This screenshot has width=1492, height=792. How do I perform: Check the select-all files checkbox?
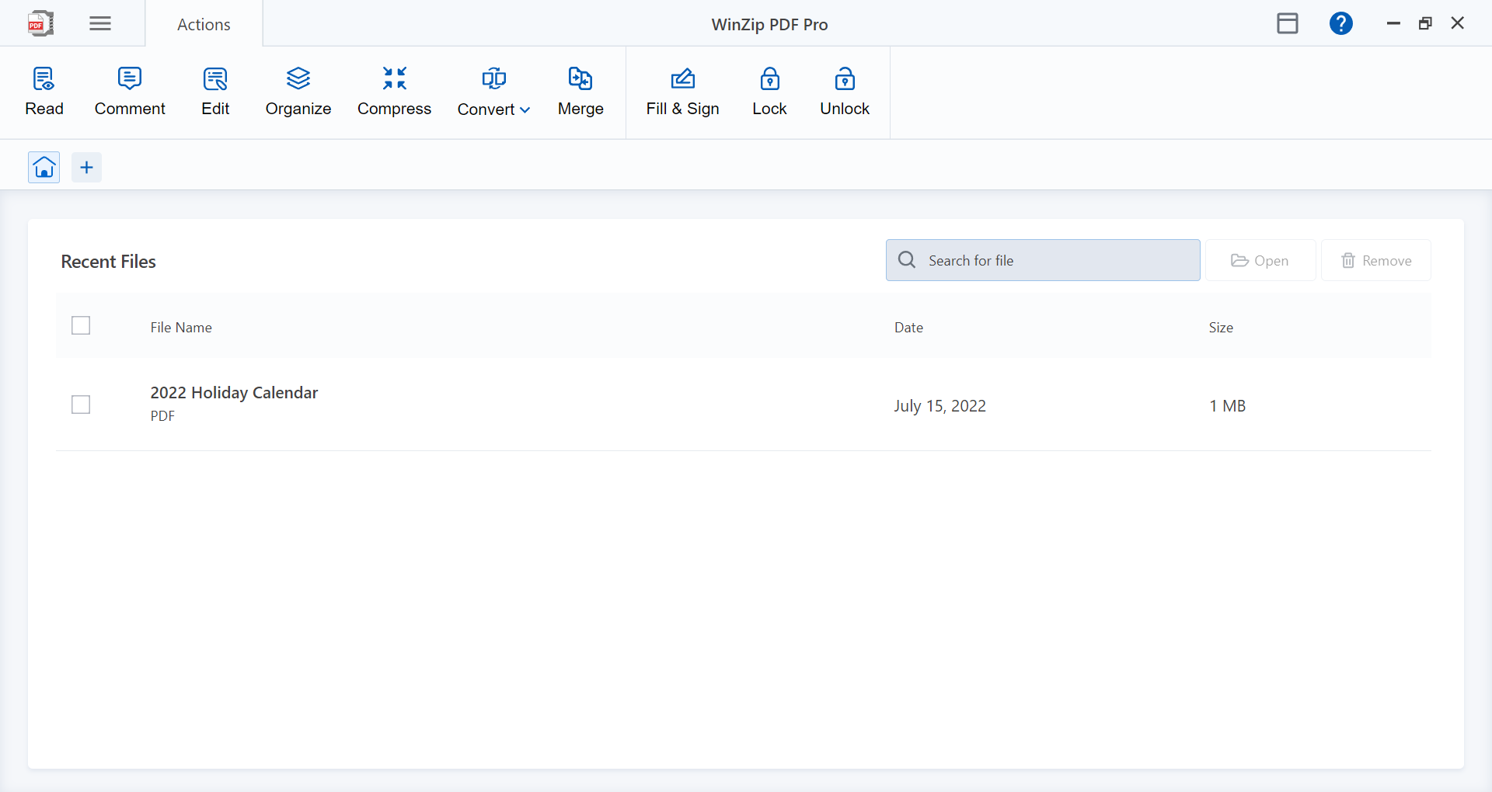pos(81,325)
